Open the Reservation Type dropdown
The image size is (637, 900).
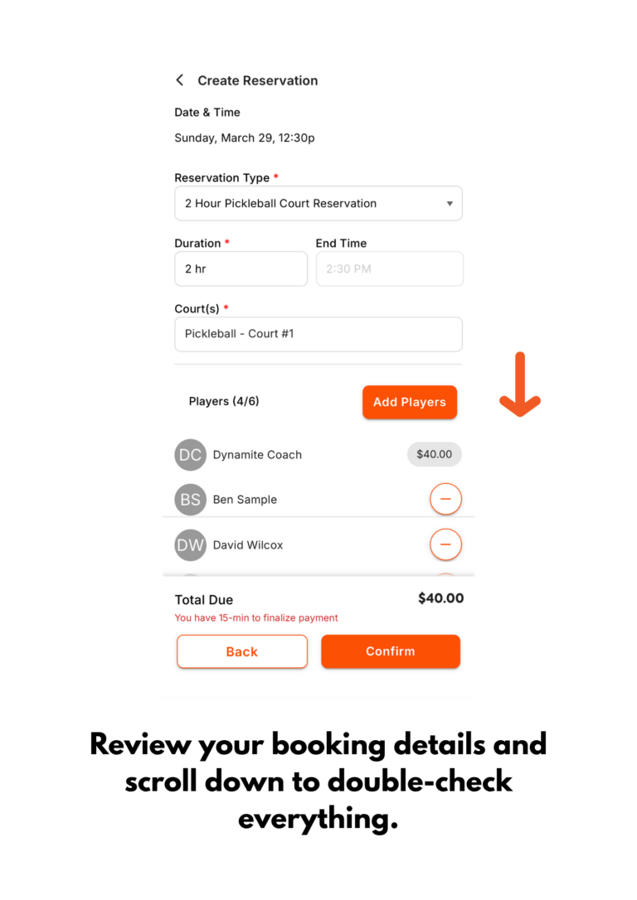coord(318,204)
